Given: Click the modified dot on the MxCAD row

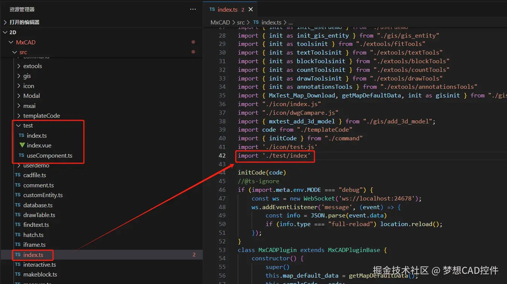Looking at the screenshot, I should (x=193, y=42).
